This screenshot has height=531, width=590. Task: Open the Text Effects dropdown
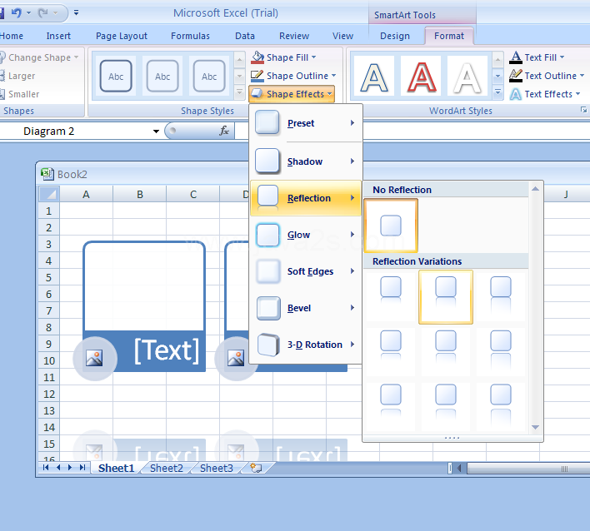(545, 94)
